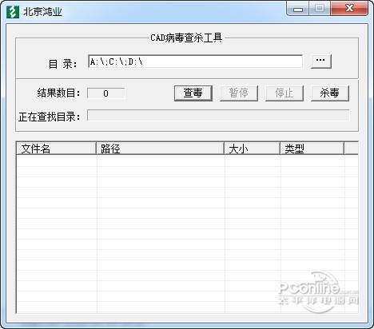The image size is (374, 329).
Task: Click the green app icon in title bar
Action: tap(13, 12)
